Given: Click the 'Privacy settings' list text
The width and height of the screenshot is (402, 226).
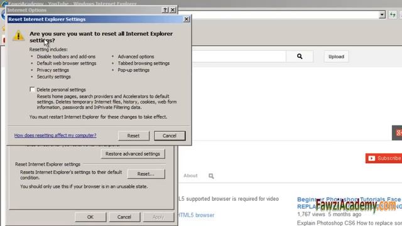Looking at the screenshot, I should [x=53, y=70].
